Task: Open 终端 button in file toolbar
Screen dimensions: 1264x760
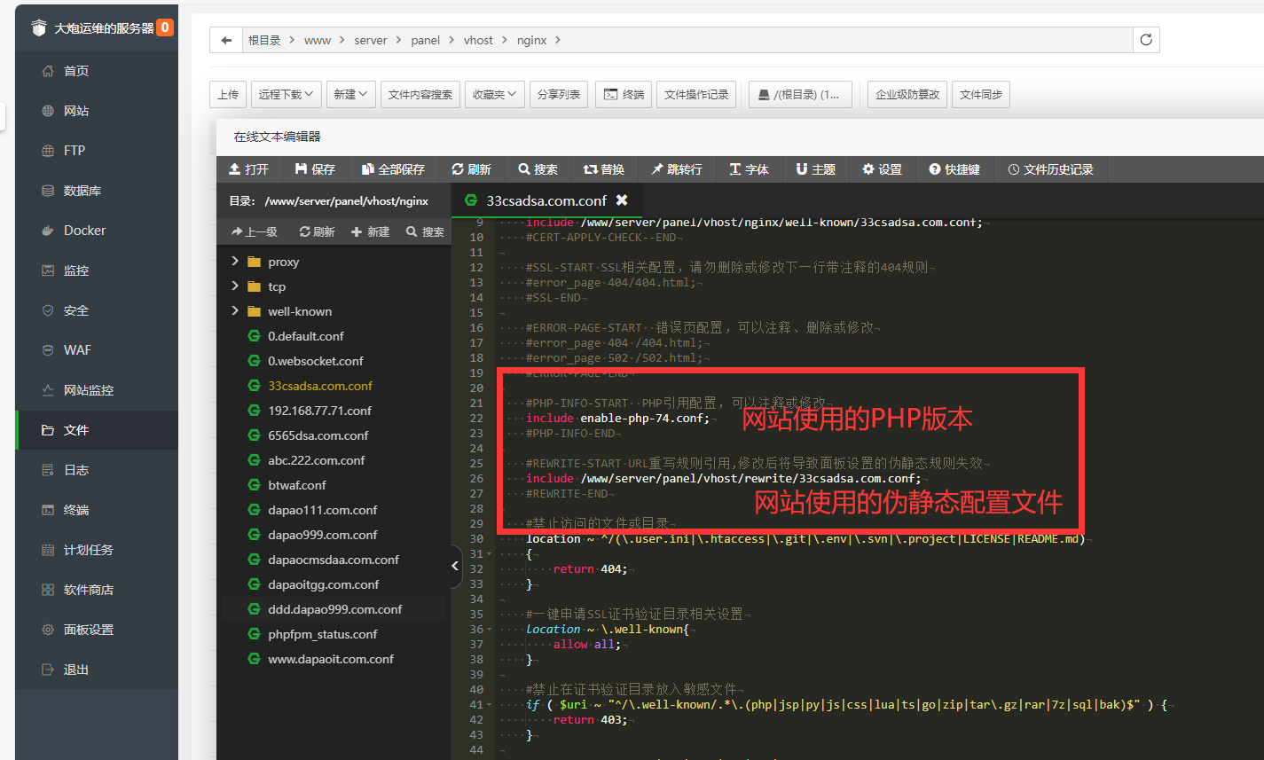Action: (x=624, y=94)
